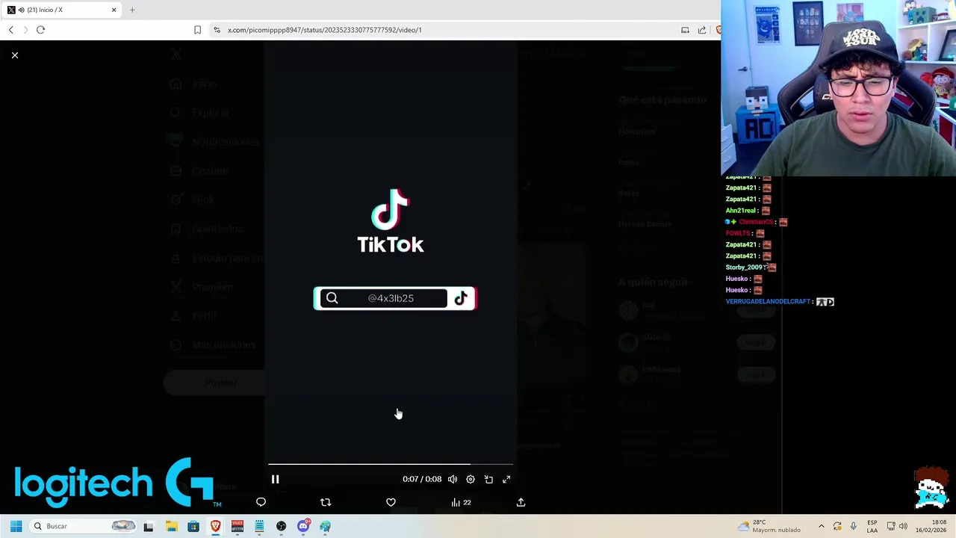Image resolution: width=956 pixels, height=538 pixels.
Task: Open network settings in system tray
Action: [891, 526]
